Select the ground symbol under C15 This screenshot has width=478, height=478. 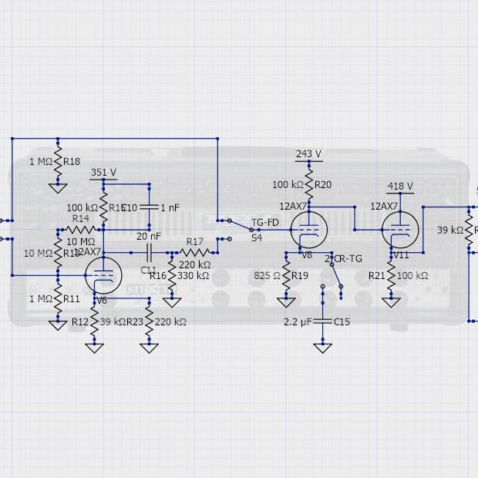click(322, 348)
